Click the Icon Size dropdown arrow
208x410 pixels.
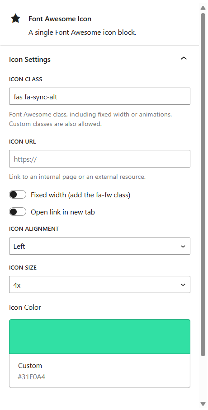(183, 285)
